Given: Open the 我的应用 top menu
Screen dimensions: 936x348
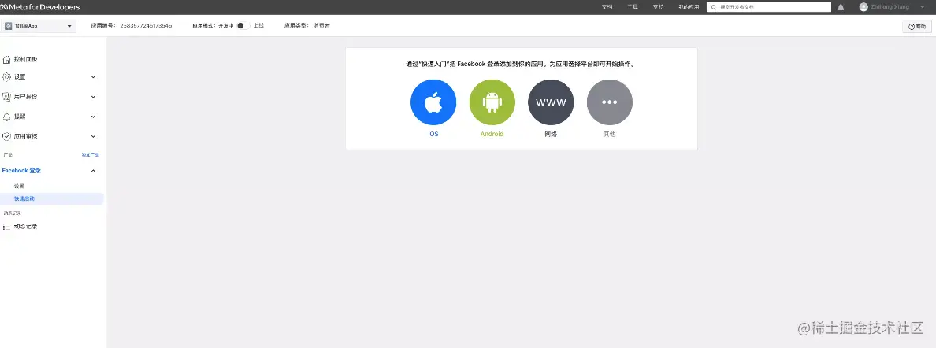Looking at the screenshot, I should [x=689, y=7].
